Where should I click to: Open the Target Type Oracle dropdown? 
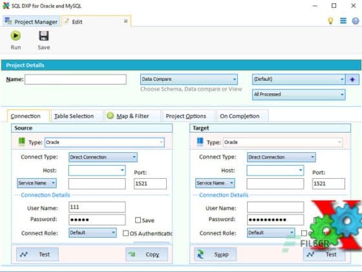(x=282, y=142)
